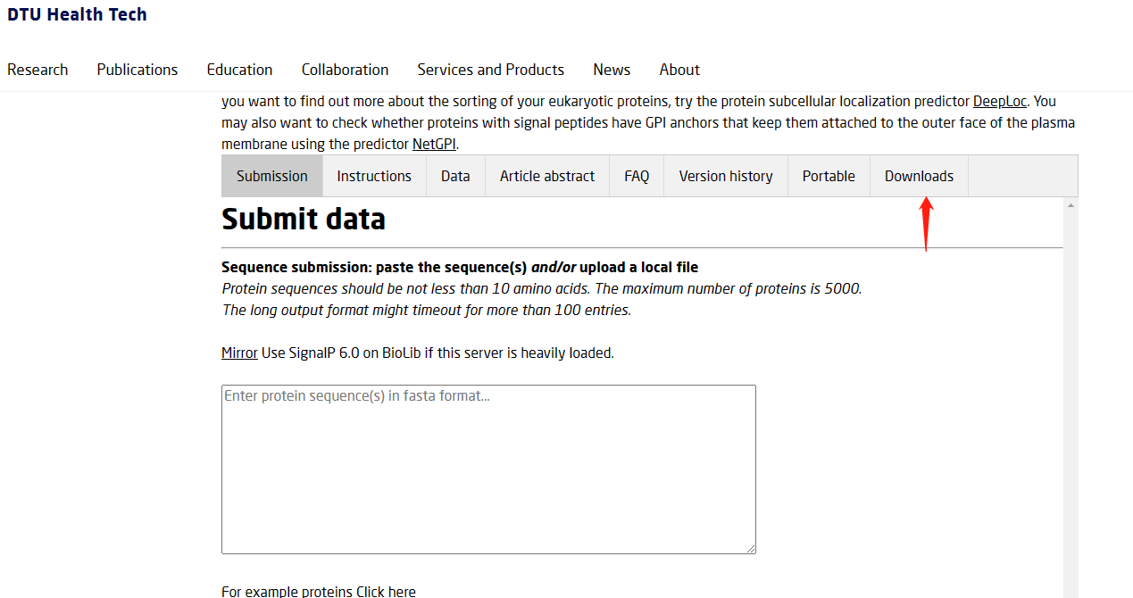This screenshot has height=598, width=1133.
Task: Select Collaboration in the top navigation
Action: (x=345, y=70)
